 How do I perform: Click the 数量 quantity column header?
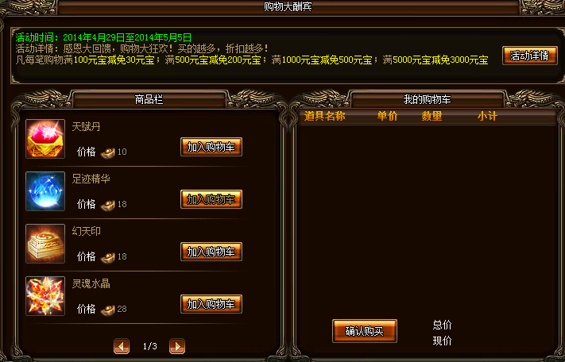click(x=431, y=116)
